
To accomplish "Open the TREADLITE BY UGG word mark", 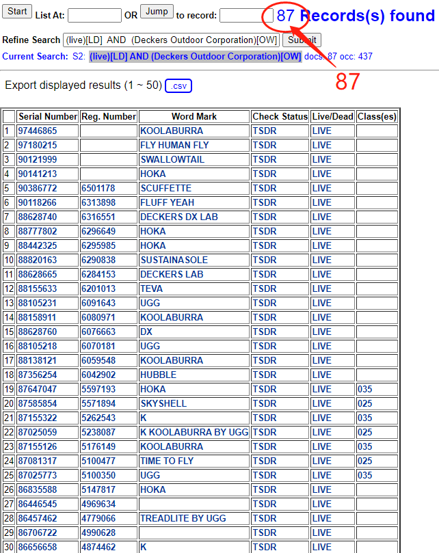I will pyautogui.click(x=183, y=518).
